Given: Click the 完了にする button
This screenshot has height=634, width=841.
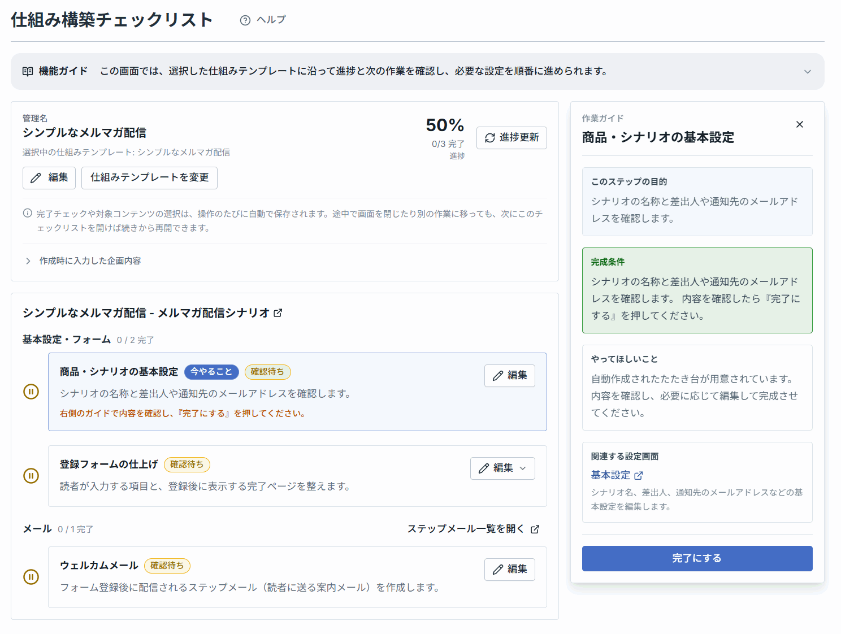Looking at the screenshot, I should [x=697, y=558].
